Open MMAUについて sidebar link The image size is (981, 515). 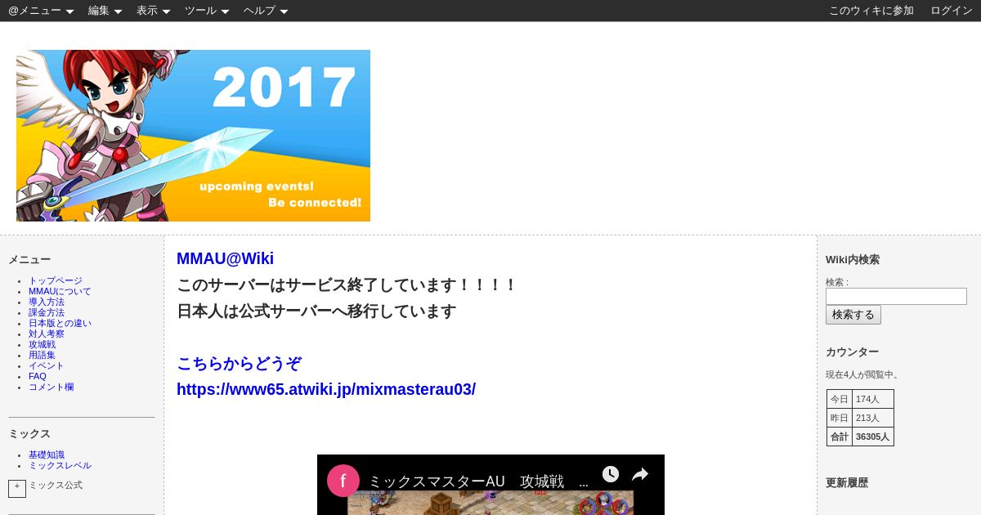point(60,291)
